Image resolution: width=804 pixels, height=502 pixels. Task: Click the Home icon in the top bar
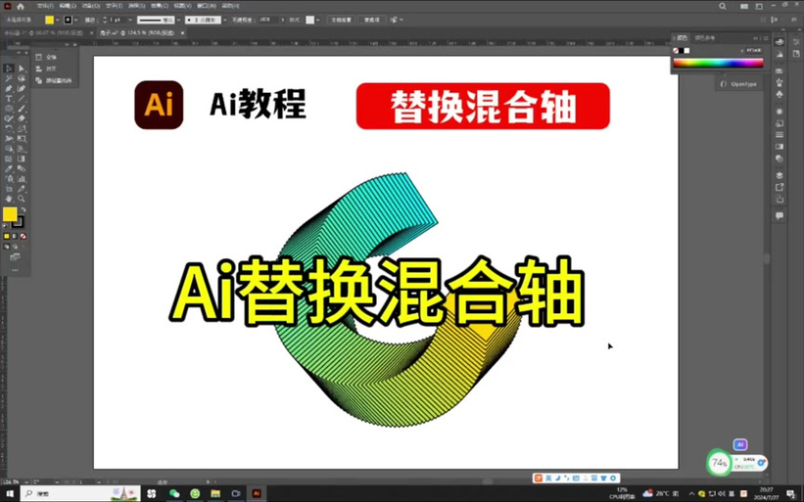point(21,6)
